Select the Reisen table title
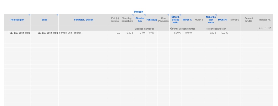278x106 pixels. (x=139, y=12)
